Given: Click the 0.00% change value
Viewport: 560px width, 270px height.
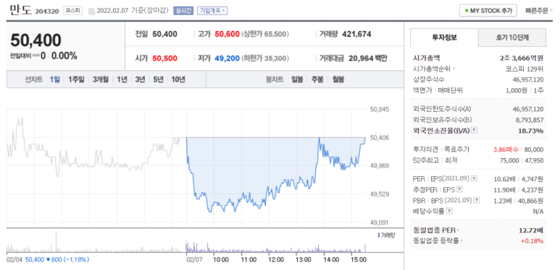Looking at the screenshot, I should pos(64,56).
